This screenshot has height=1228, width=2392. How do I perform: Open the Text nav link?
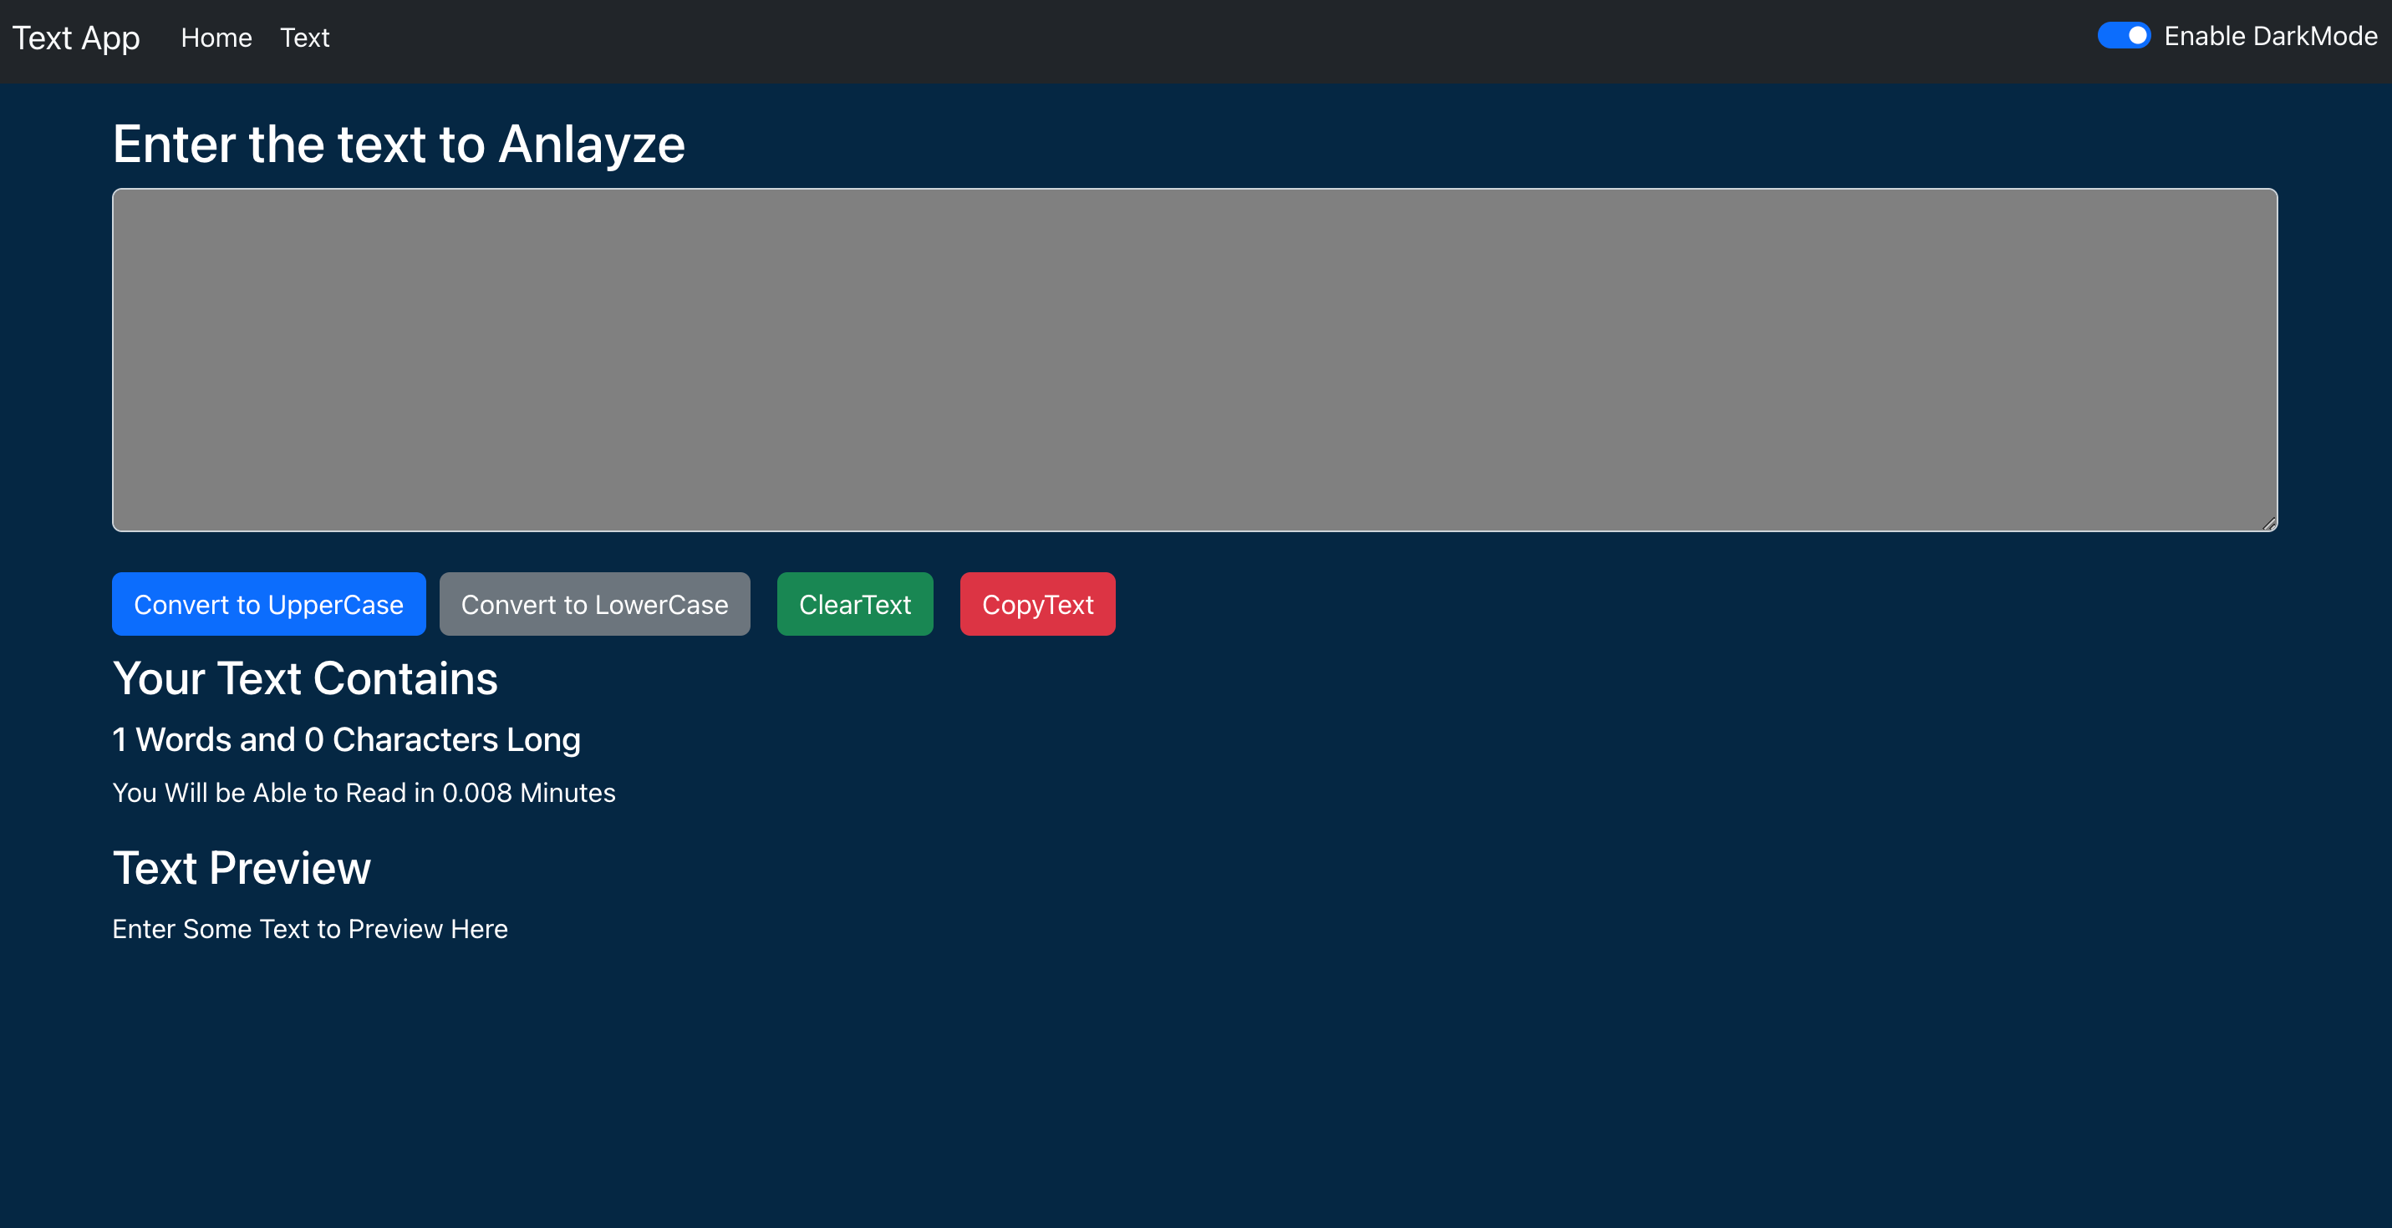pos(304,38)
